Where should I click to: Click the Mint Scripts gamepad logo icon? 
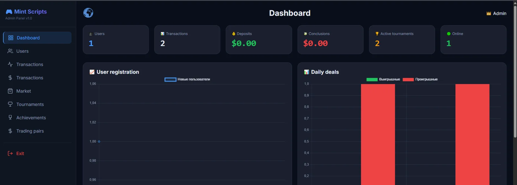9,12
